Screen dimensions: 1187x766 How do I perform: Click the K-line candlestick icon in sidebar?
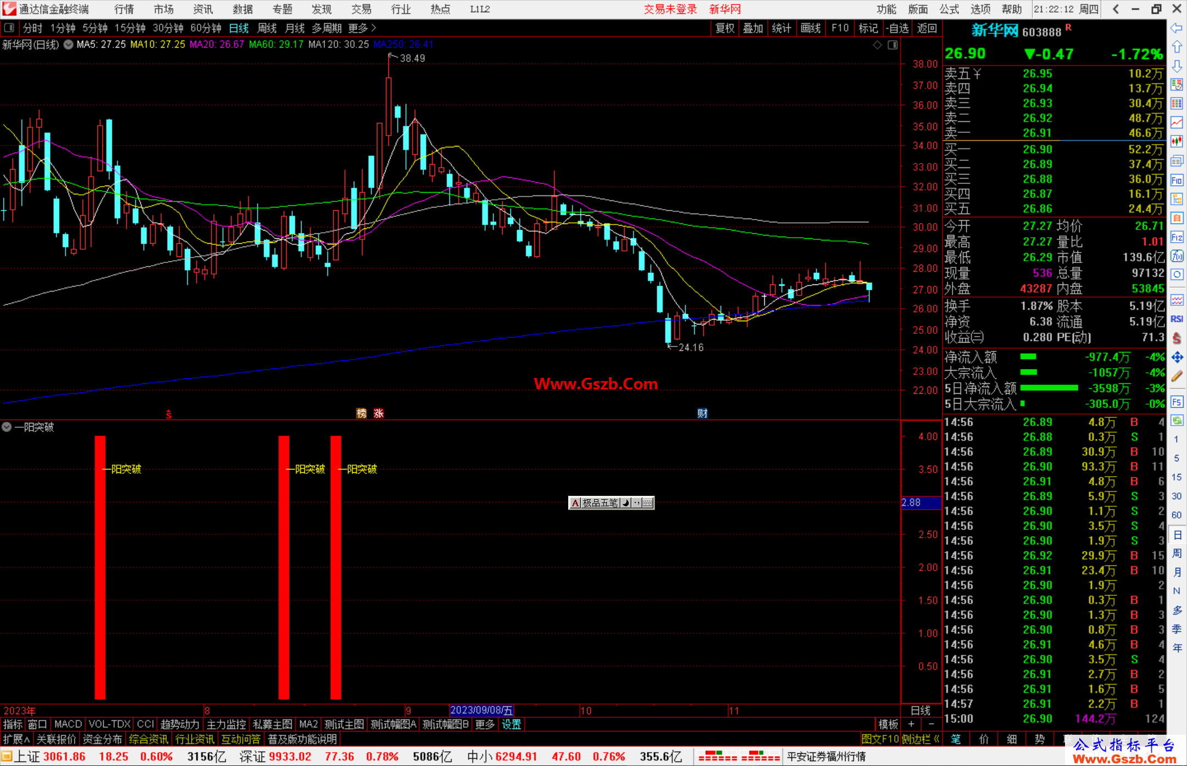point(1177,141)
